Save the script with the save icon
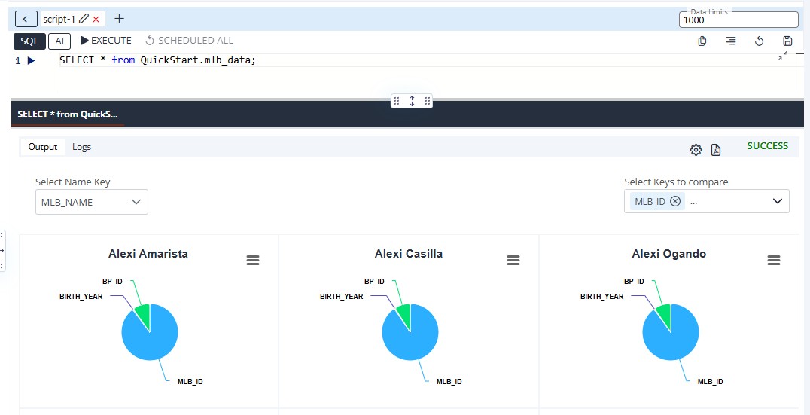The image size is (810, 415). pyautogui.click(x=787, y=41)
